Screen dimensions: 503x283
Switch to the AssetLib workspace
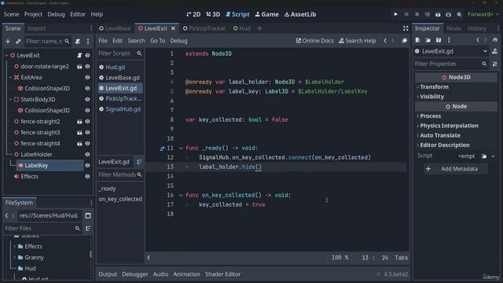click(x=300, y=14)
